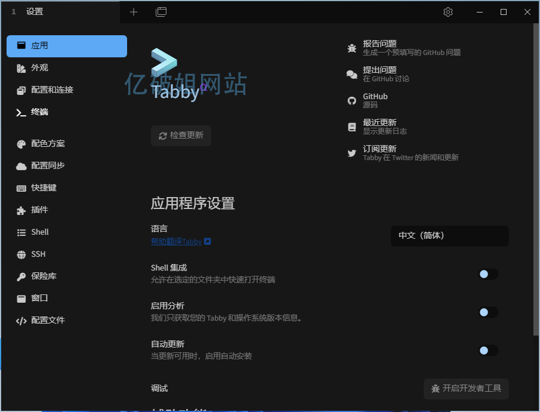Click the cloud icon beside 配置同步

(x=21, y=166)
